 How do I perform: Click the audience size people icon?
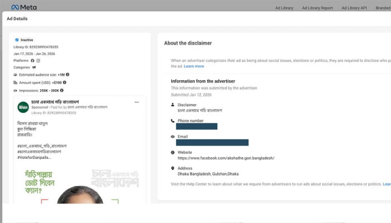(x=15, y=75)
